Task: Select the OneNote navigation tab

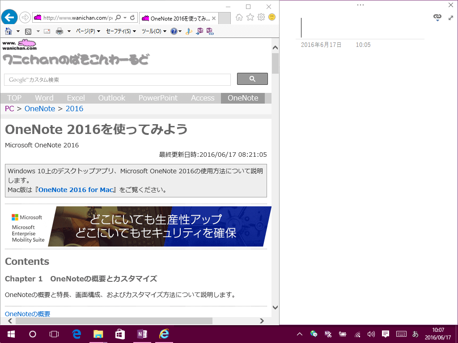Action: pyautogui.click(x=243, y=98)
